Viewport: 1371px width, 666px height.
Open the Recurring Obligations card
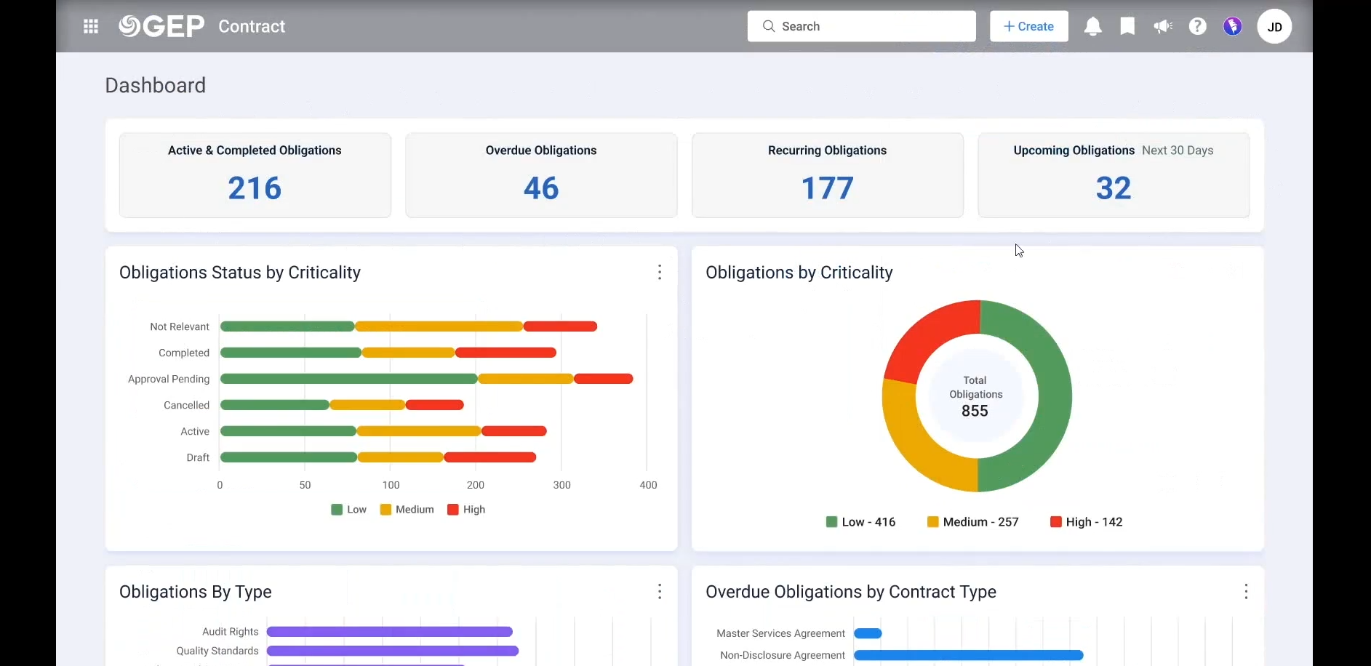pos(827,175)
